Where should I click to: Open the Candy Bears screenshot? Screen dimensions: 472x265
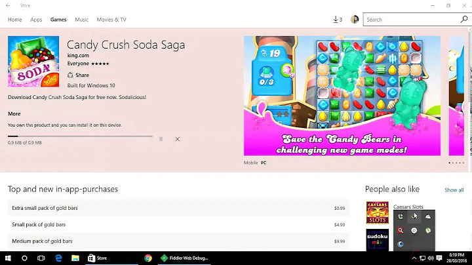coord(342,96)
